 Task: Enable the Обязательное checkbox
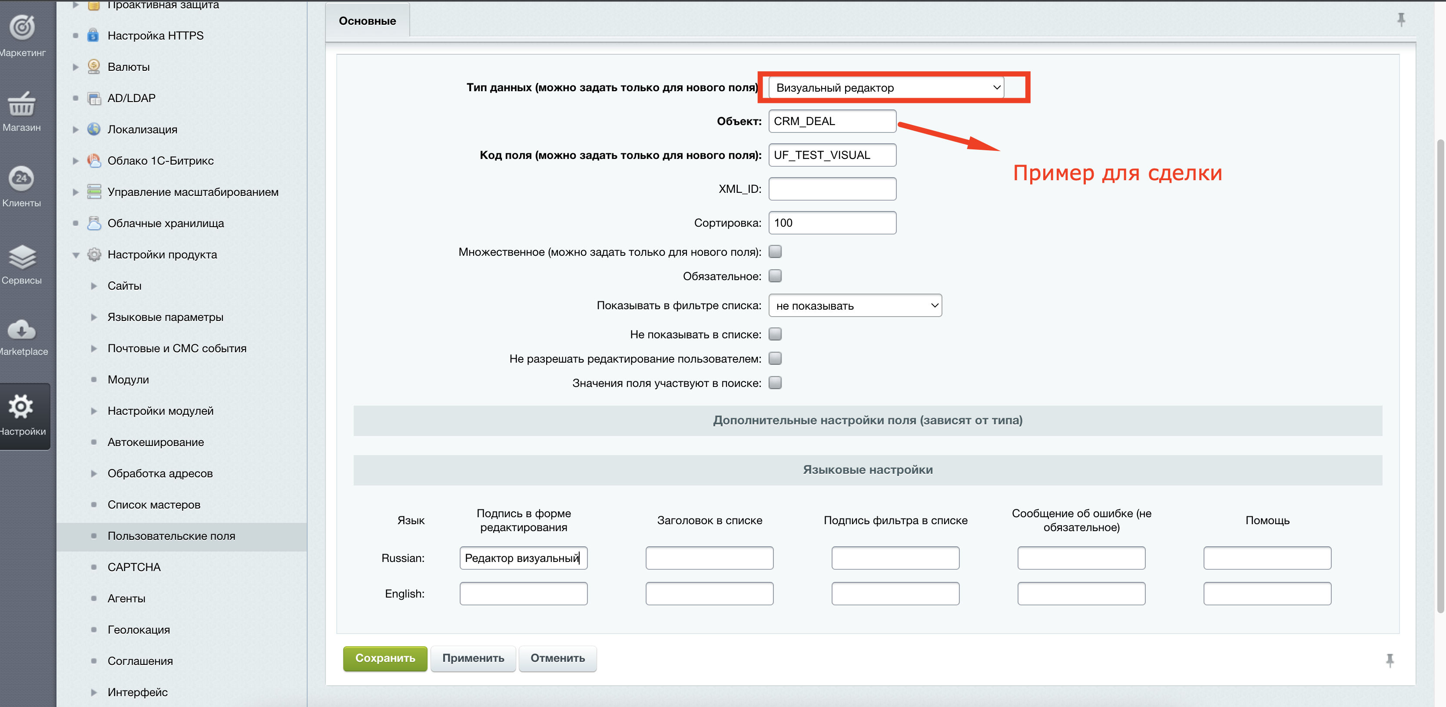[x=775, y=276]
